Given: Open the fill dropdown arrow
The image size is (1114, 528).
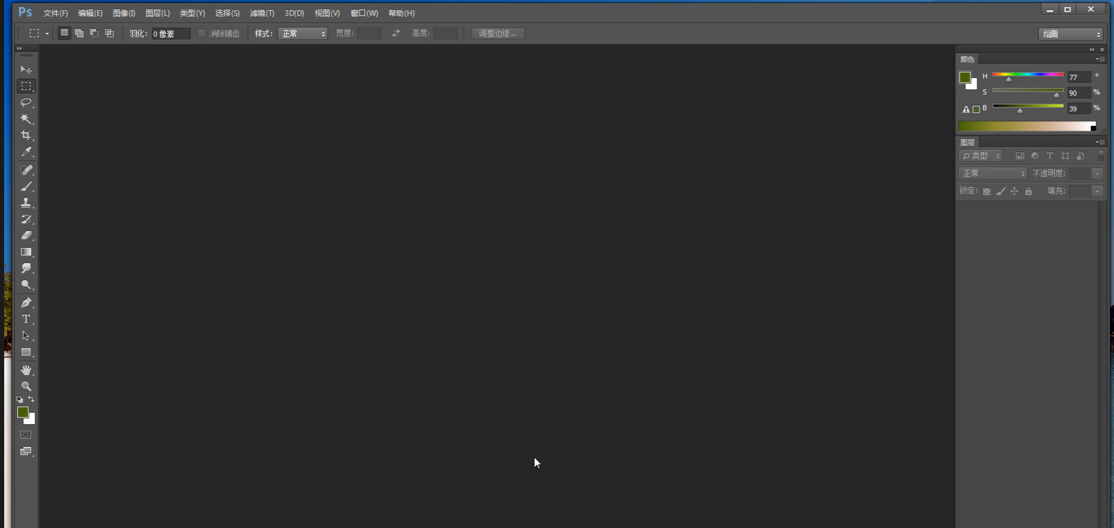Looking at the screenshot, I should (1097, 192).
